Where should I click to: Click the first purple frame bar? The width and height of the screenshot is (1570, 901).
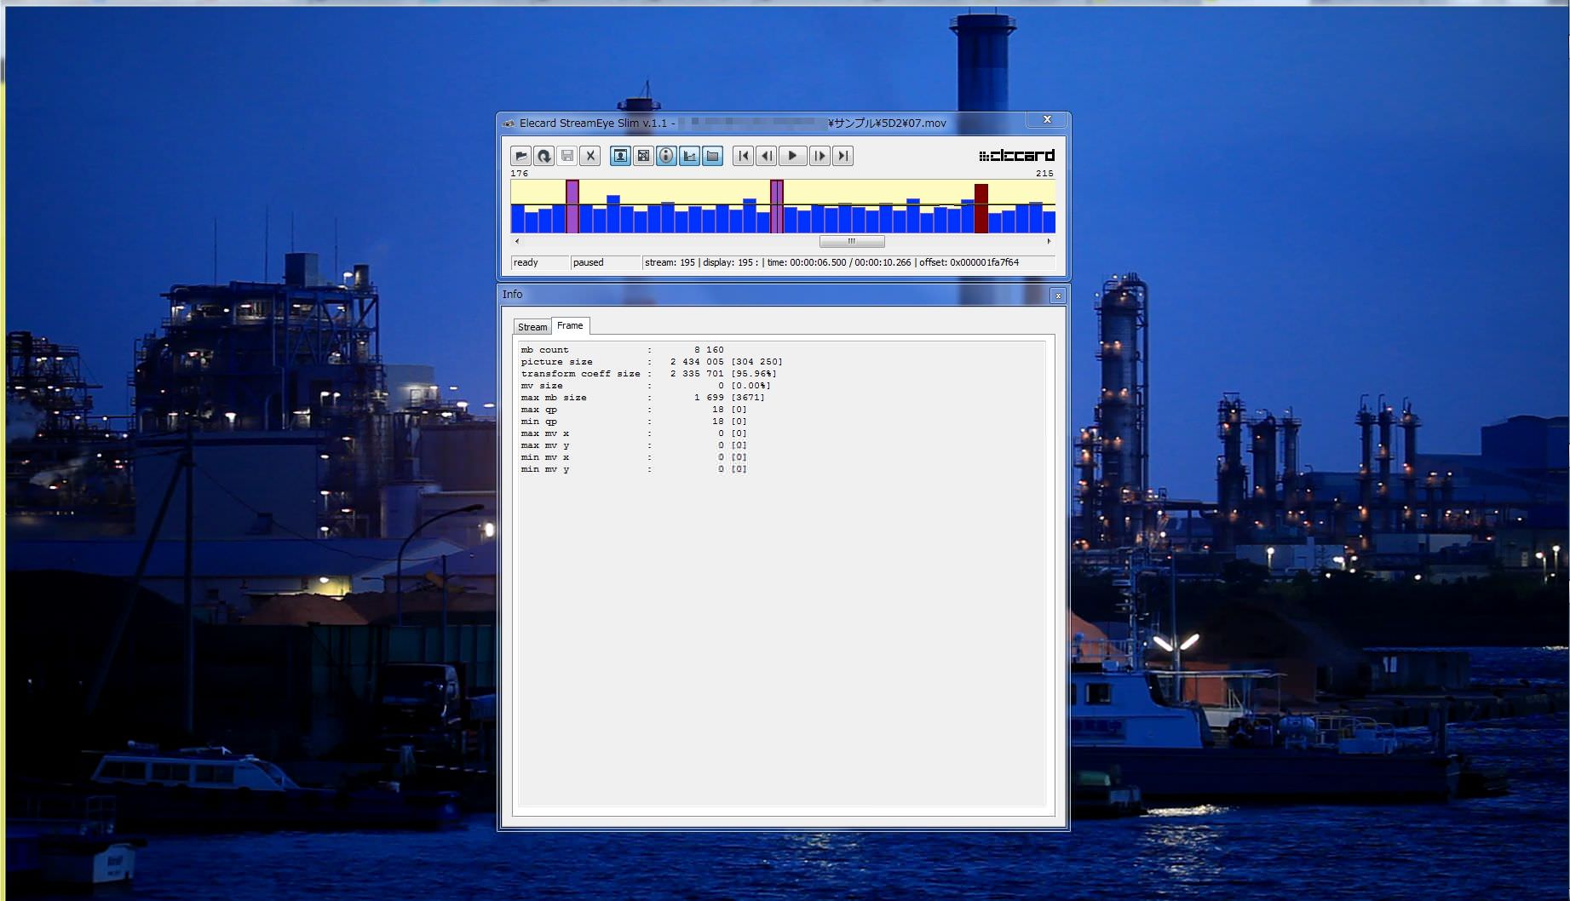point(572,207)
